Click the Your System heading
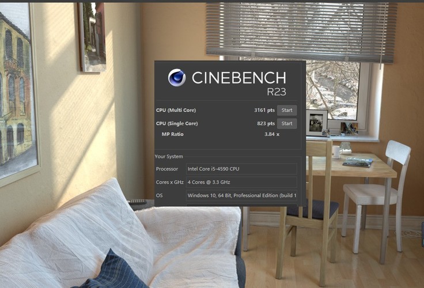Viewport: 424px width, 288px height. (169, 157)
